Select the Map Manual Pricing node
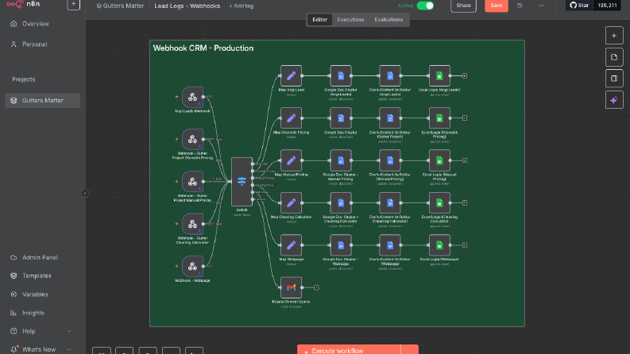 [291, 160]
